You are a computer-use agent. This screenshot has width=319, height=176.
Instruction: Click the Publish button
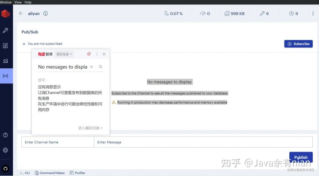301,157
